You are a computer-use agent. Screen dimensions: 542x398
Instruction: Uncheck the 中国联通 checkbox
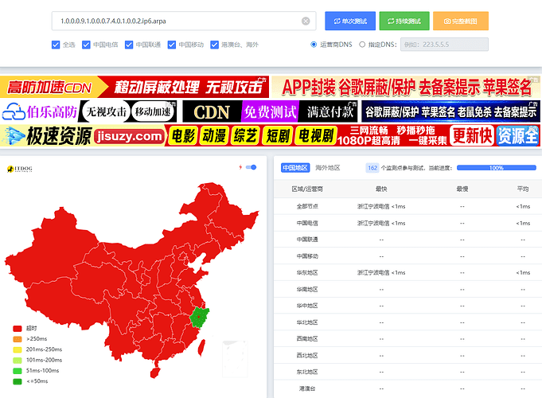(x=129, y=45)
